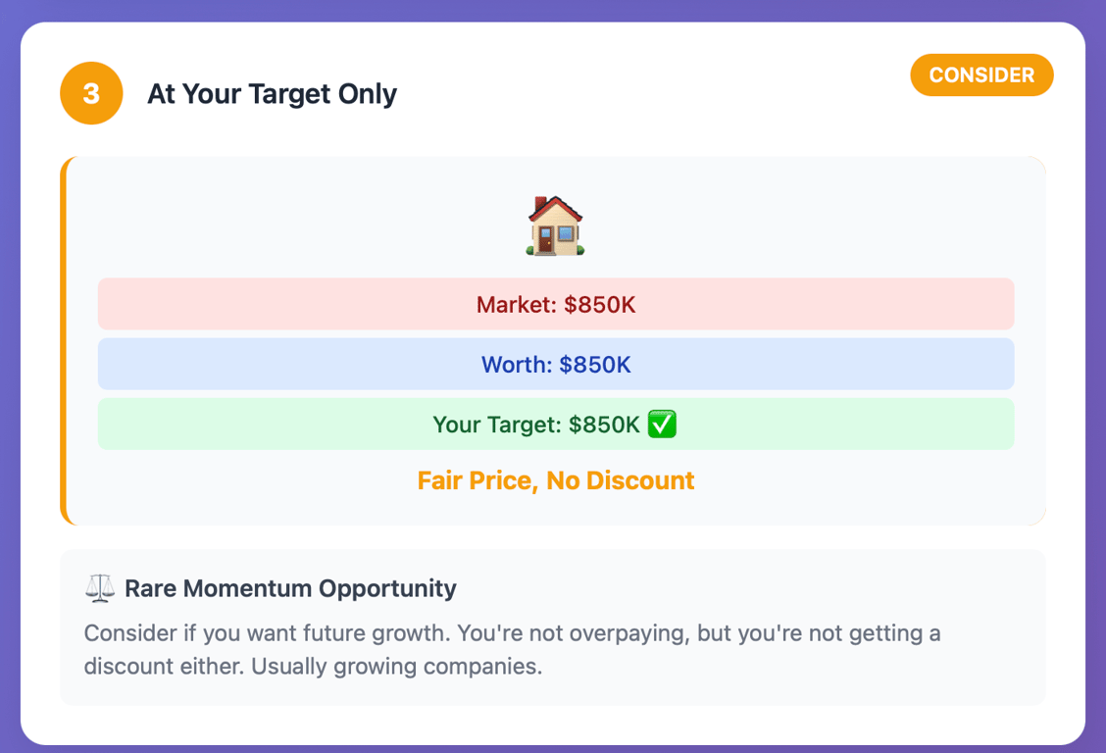This screenshot has width=1106, height=753.
Task: Click the Your Target label text
Action: [x=496, y=425]
